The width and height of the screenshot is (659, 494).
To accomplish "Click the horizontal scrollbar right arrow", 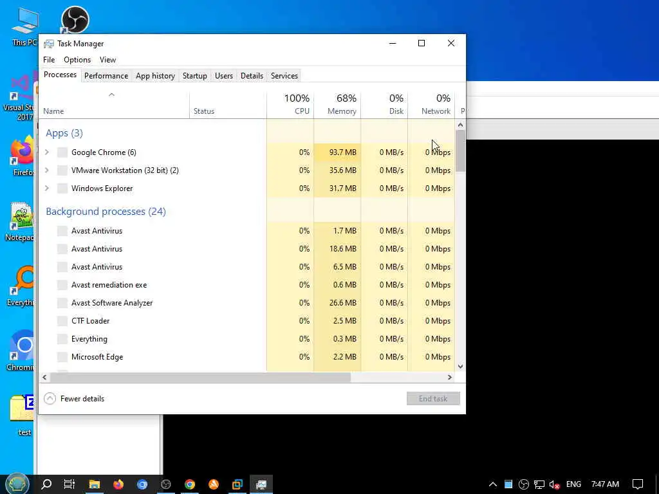I will (450, 377).
